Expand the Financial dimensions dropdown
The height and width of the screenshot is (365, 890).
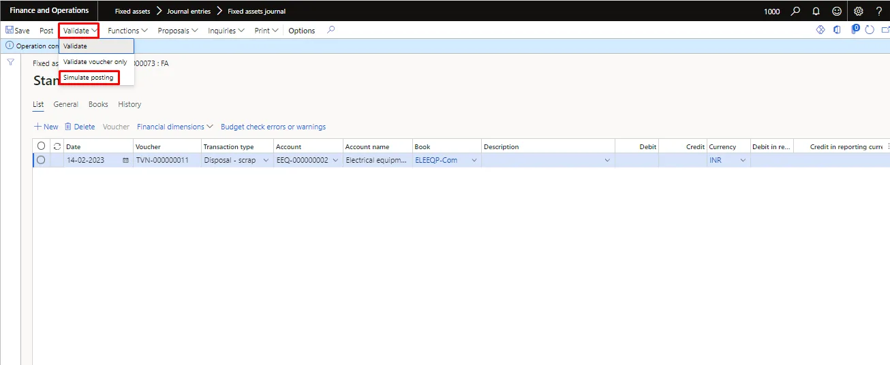[x=175, y=127]
